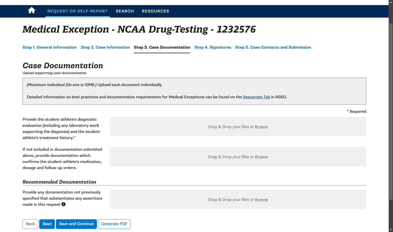Image resolution: width=393 pixels, height=232 pixels.
Task: Open the Resources menu item
Action: click(156, 11)
